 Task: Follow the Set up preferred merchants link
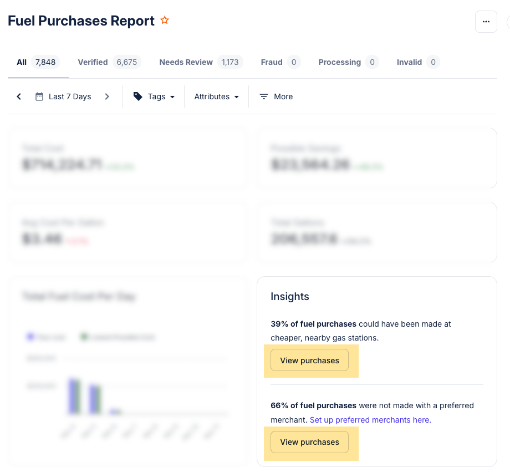(x=370, y=420)
